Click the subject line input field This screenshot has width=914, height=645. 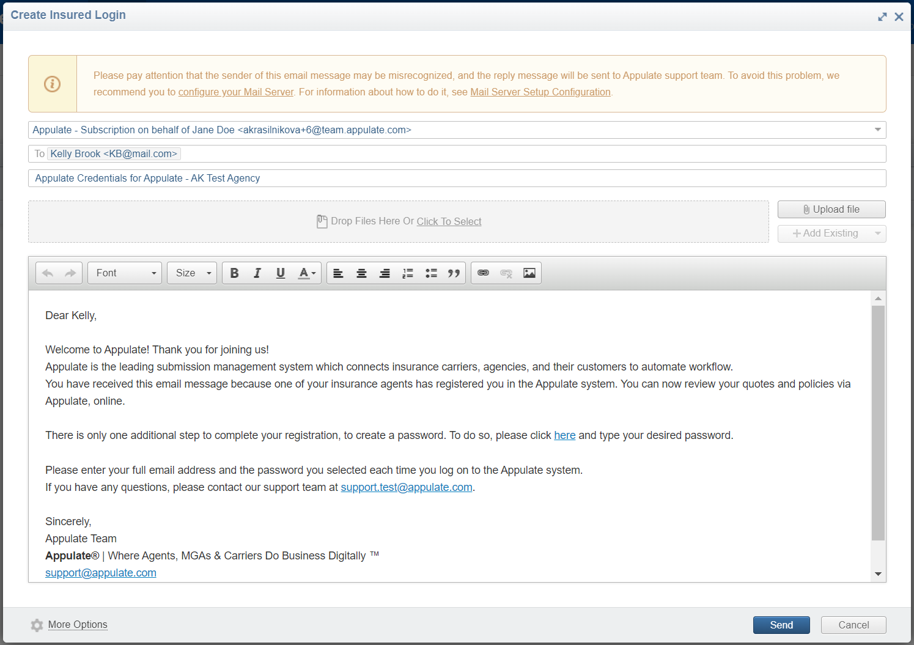pyautogui.click(x=457, y=179)
